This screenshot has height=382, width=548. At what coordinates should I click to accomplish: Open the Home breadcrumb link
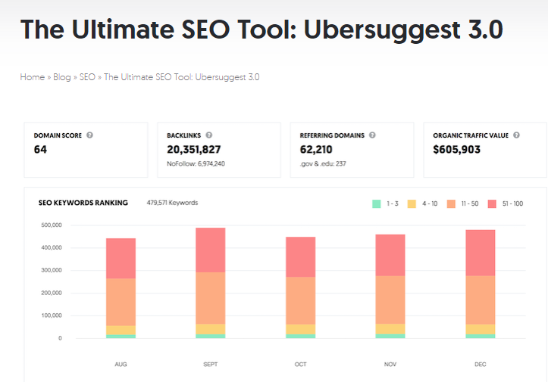pos(32,77)
